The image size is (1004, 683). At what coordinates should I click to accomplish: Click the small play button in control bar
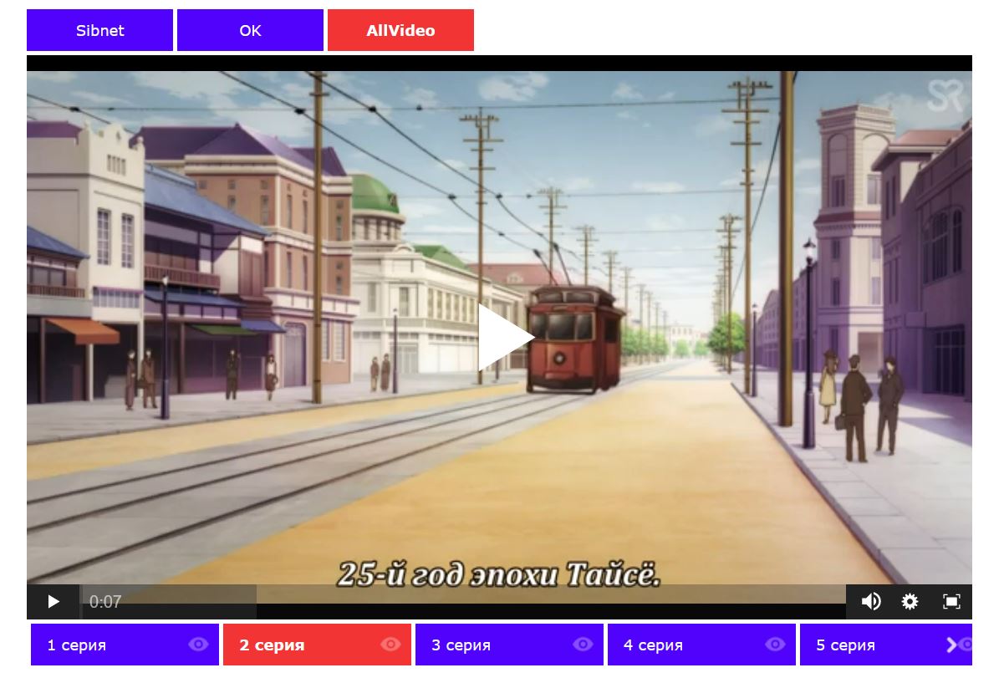(54, 601)
